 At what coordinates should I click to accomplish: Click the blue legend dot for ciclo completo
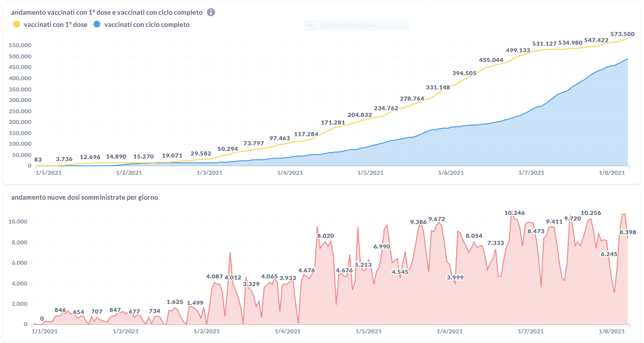coord(96,24)
